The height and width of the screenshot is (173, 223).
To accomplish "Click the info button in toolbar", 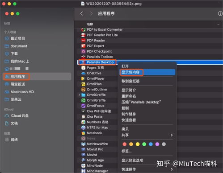I will [x=220, y=14].
